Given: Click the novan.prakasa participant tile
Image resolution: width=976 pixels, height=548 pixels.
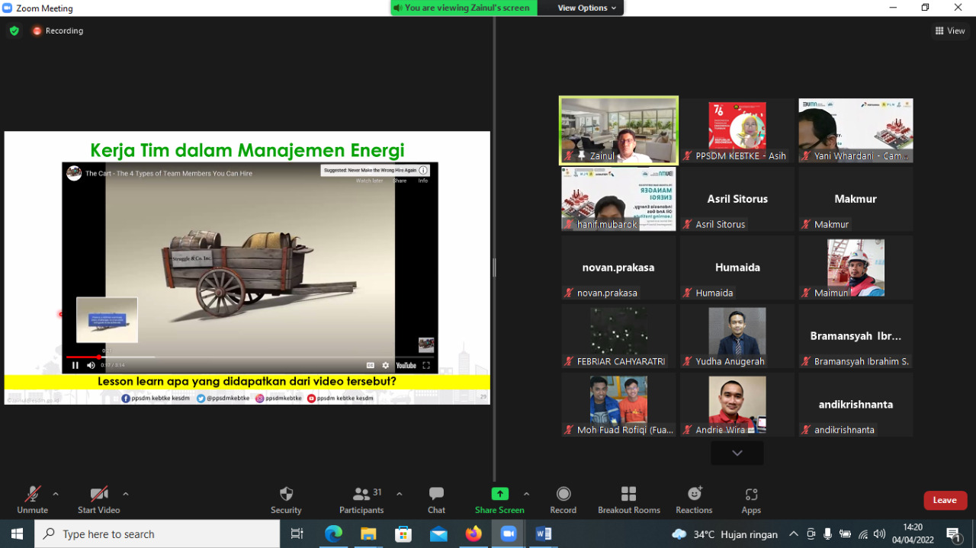Looking at the screenshot, I should tap(618, 268).
